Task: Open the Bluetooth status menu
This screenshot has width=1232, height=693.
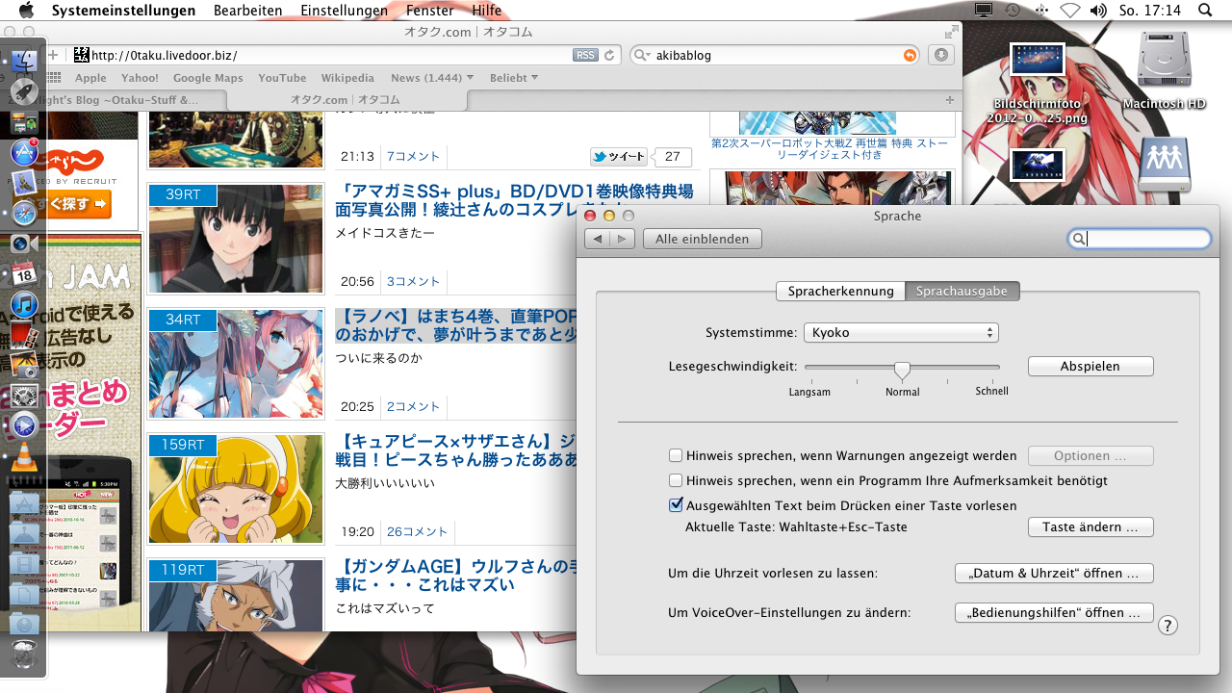Action: [x=1040, y=11]
